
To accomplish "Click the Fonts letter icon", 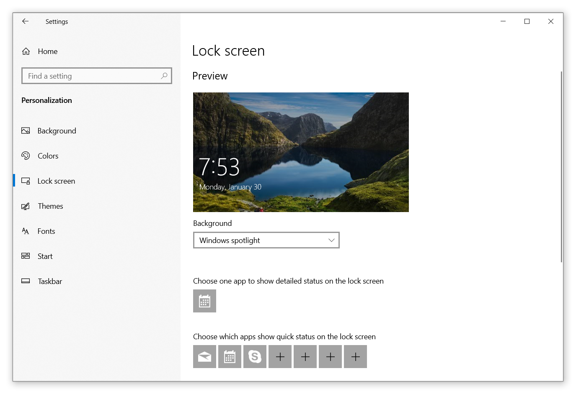I will tap(26, 231).
